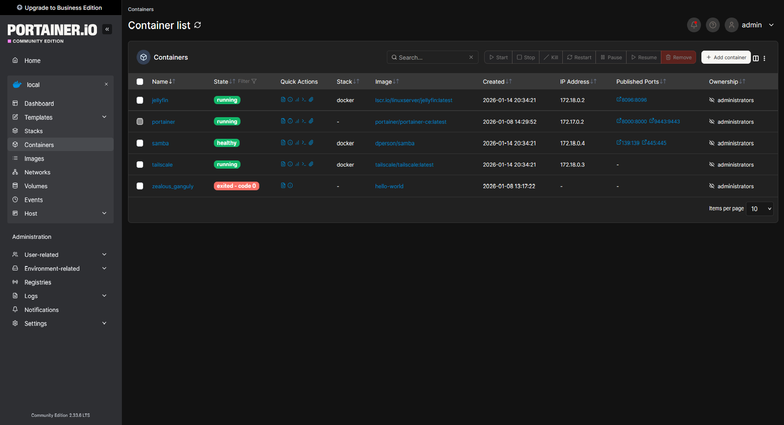
Task: Open stats for the samba container
Action: pyautogui.click(x=297, y=143)
